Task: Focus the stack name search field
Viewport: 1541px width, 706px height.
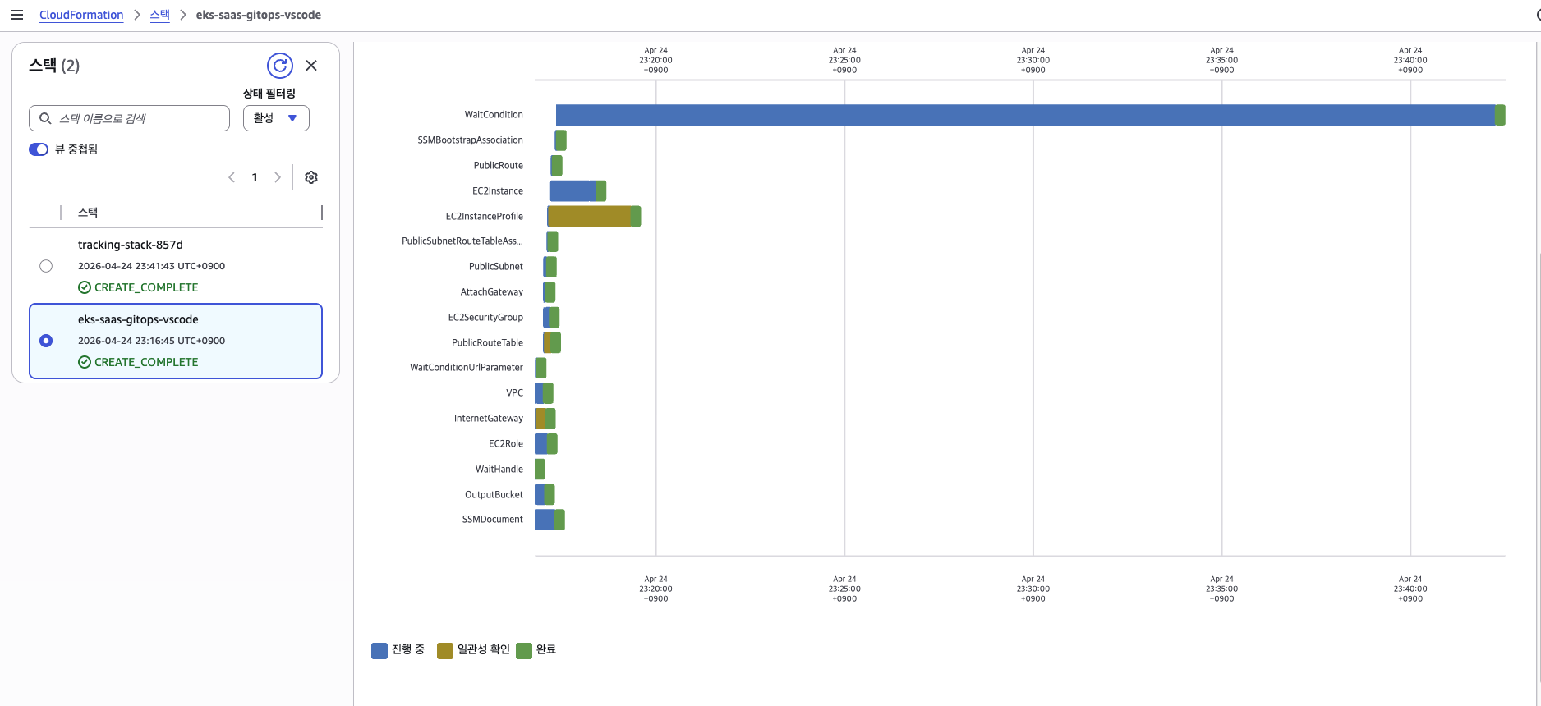Action: (140, 118)
